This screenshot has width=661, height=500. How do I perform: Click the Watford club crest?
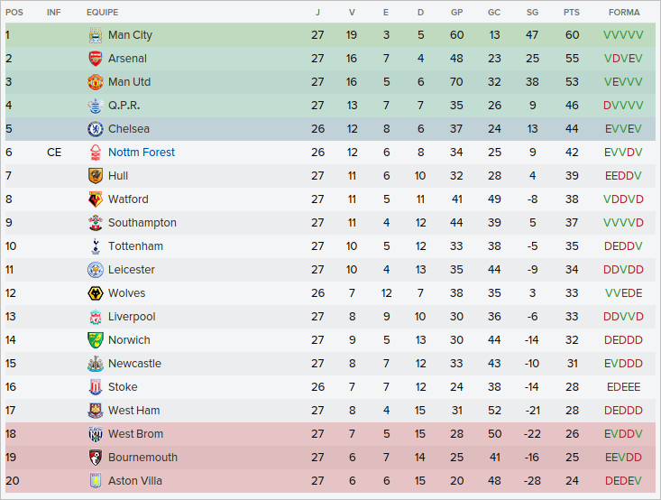95,199
